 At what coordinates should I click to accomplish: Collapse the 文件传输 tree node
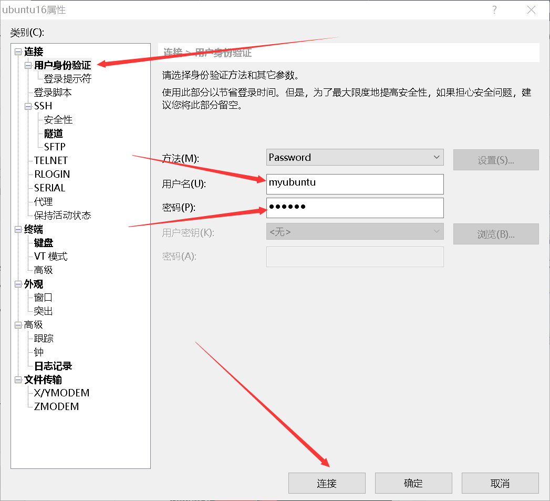[17, 380]
